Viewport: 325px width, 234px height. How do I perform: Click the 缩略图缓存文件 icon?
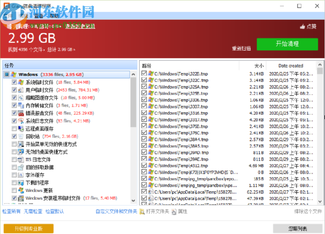(21, 97)
